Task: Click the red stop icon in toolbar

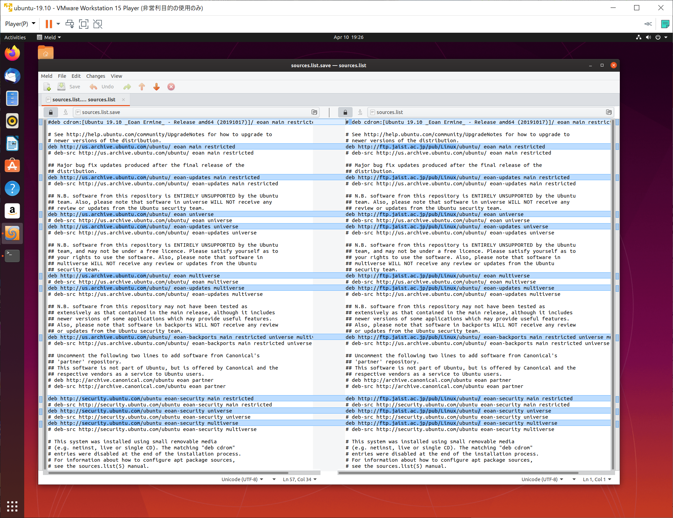Action: pyautogui.click(x=171, y=87)
